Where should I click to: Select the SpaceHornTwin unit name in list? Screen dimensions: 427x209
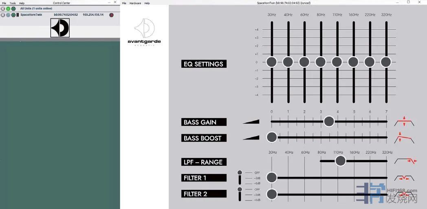pyautogui.click(x=32, y=15)
